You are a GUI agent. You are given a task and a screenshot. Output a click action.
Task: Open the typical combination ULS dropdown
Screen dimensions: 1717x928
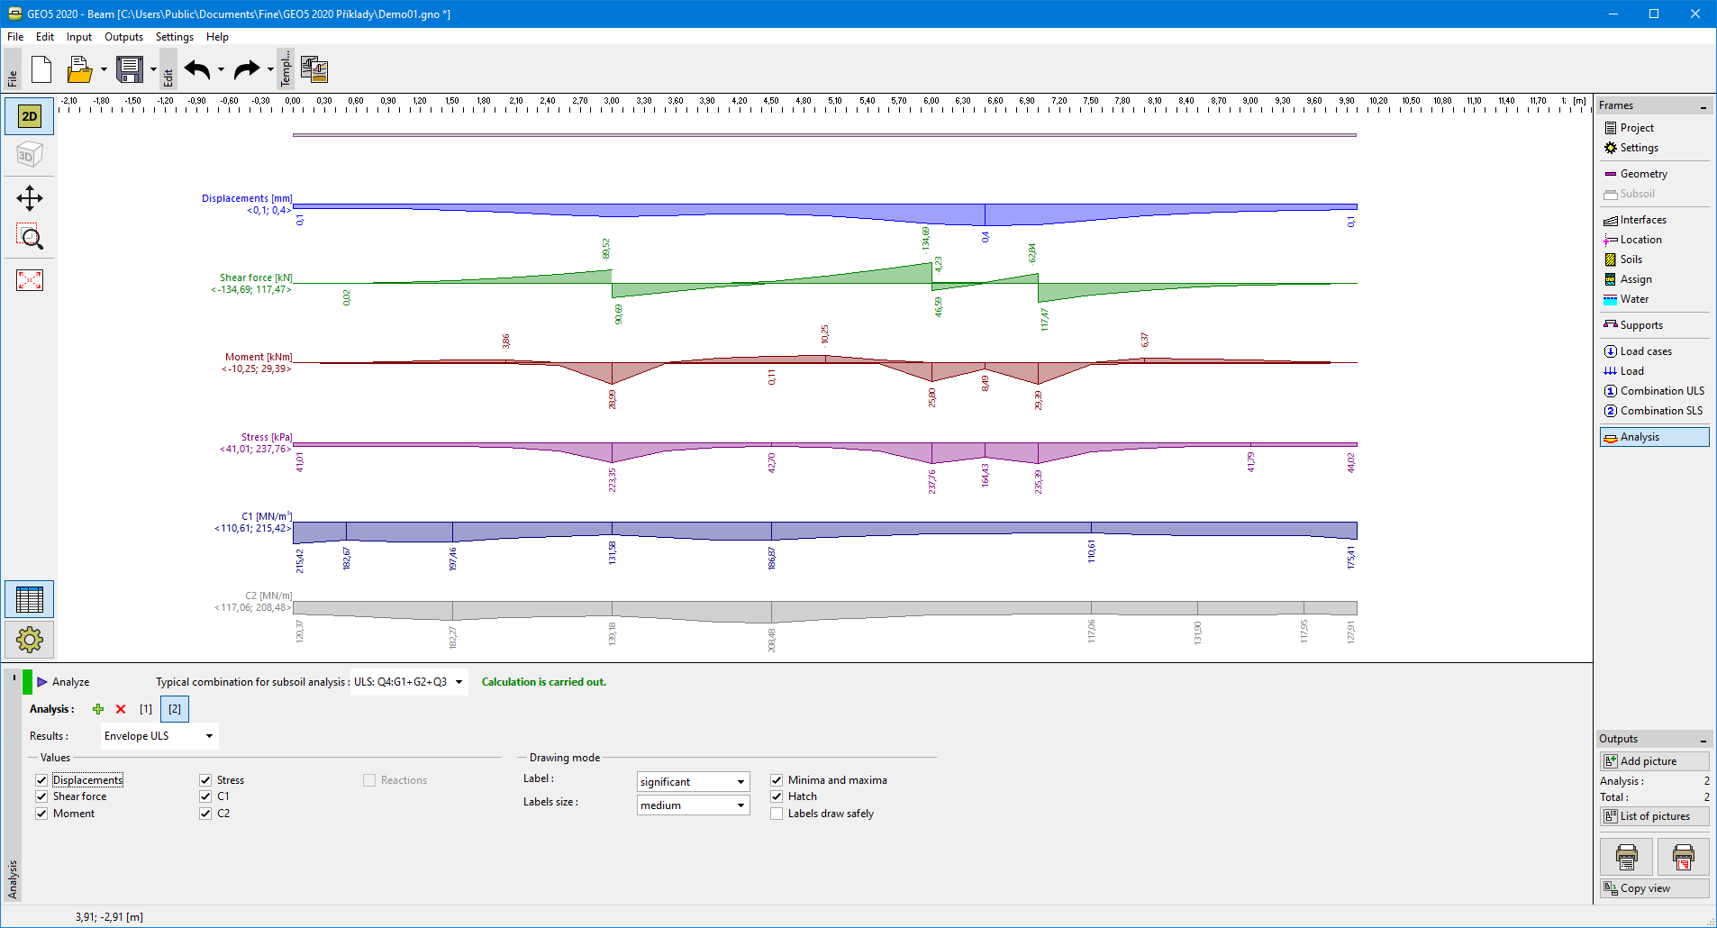408,682
